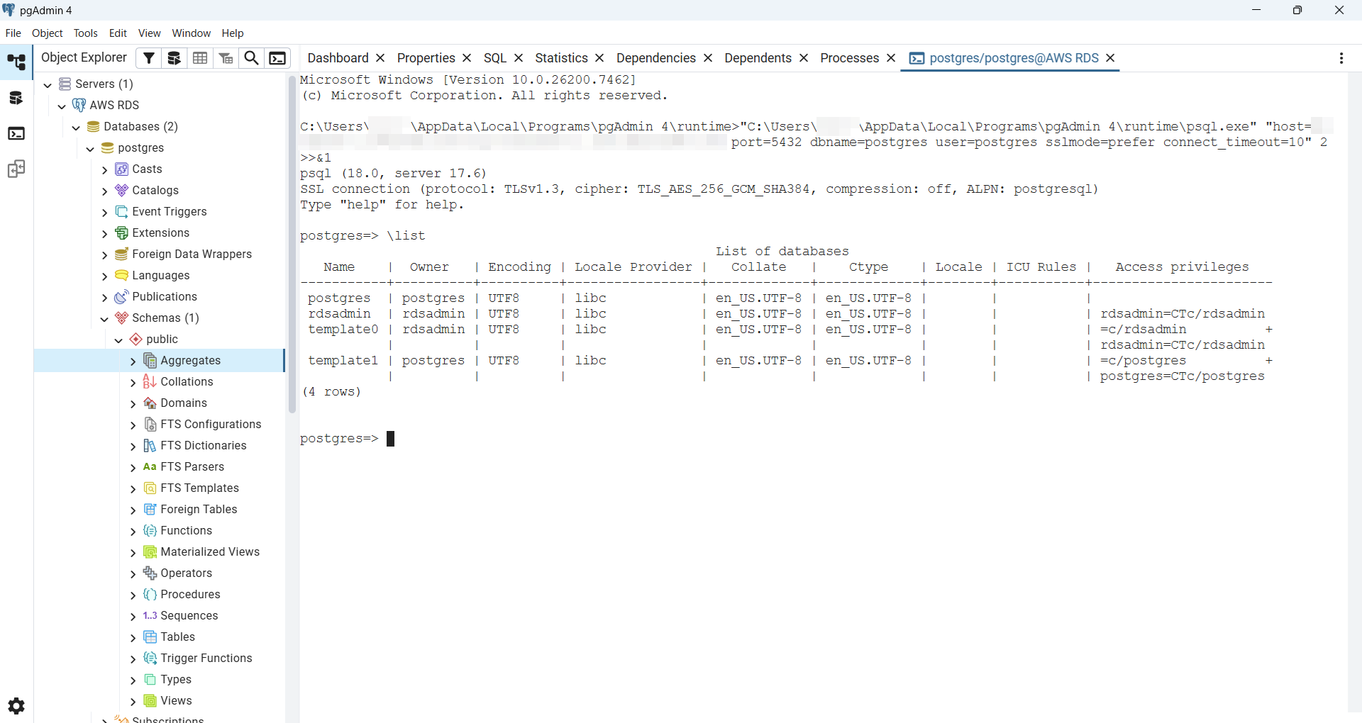Close the postgres/postgres@AWS RDS tab
The width and height of the screenshot is (1362, 723).
(1110, 58)
